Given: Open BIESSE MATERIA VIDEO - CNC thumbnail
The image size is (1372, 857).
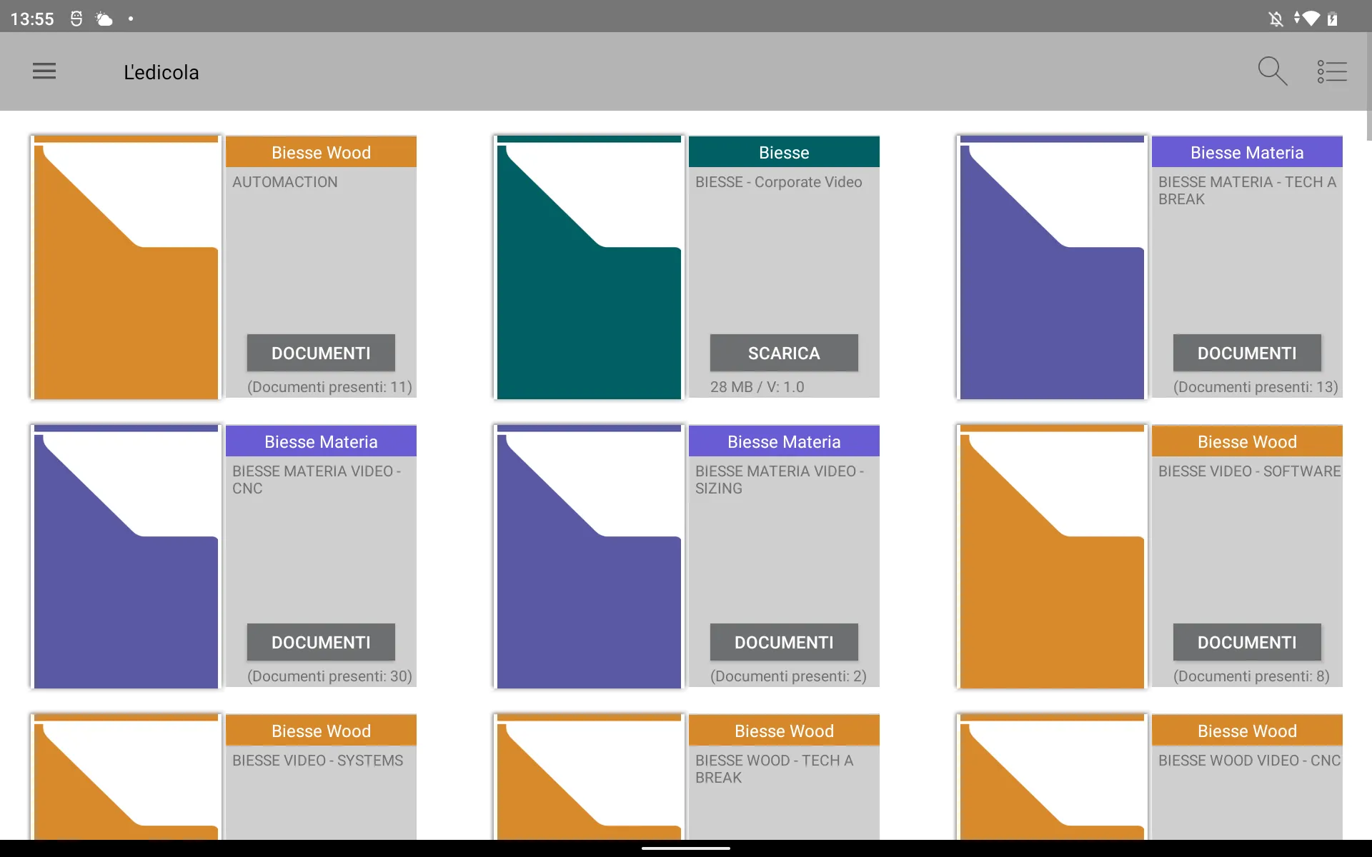Looking at the screenshot, I should [x=126, y=556].
